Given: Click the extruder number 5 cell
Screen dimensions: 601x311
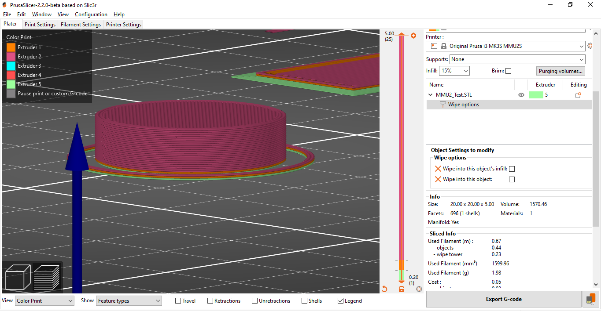Looking at the screenshot, I should pyautogui.click(x=546, y=95).
